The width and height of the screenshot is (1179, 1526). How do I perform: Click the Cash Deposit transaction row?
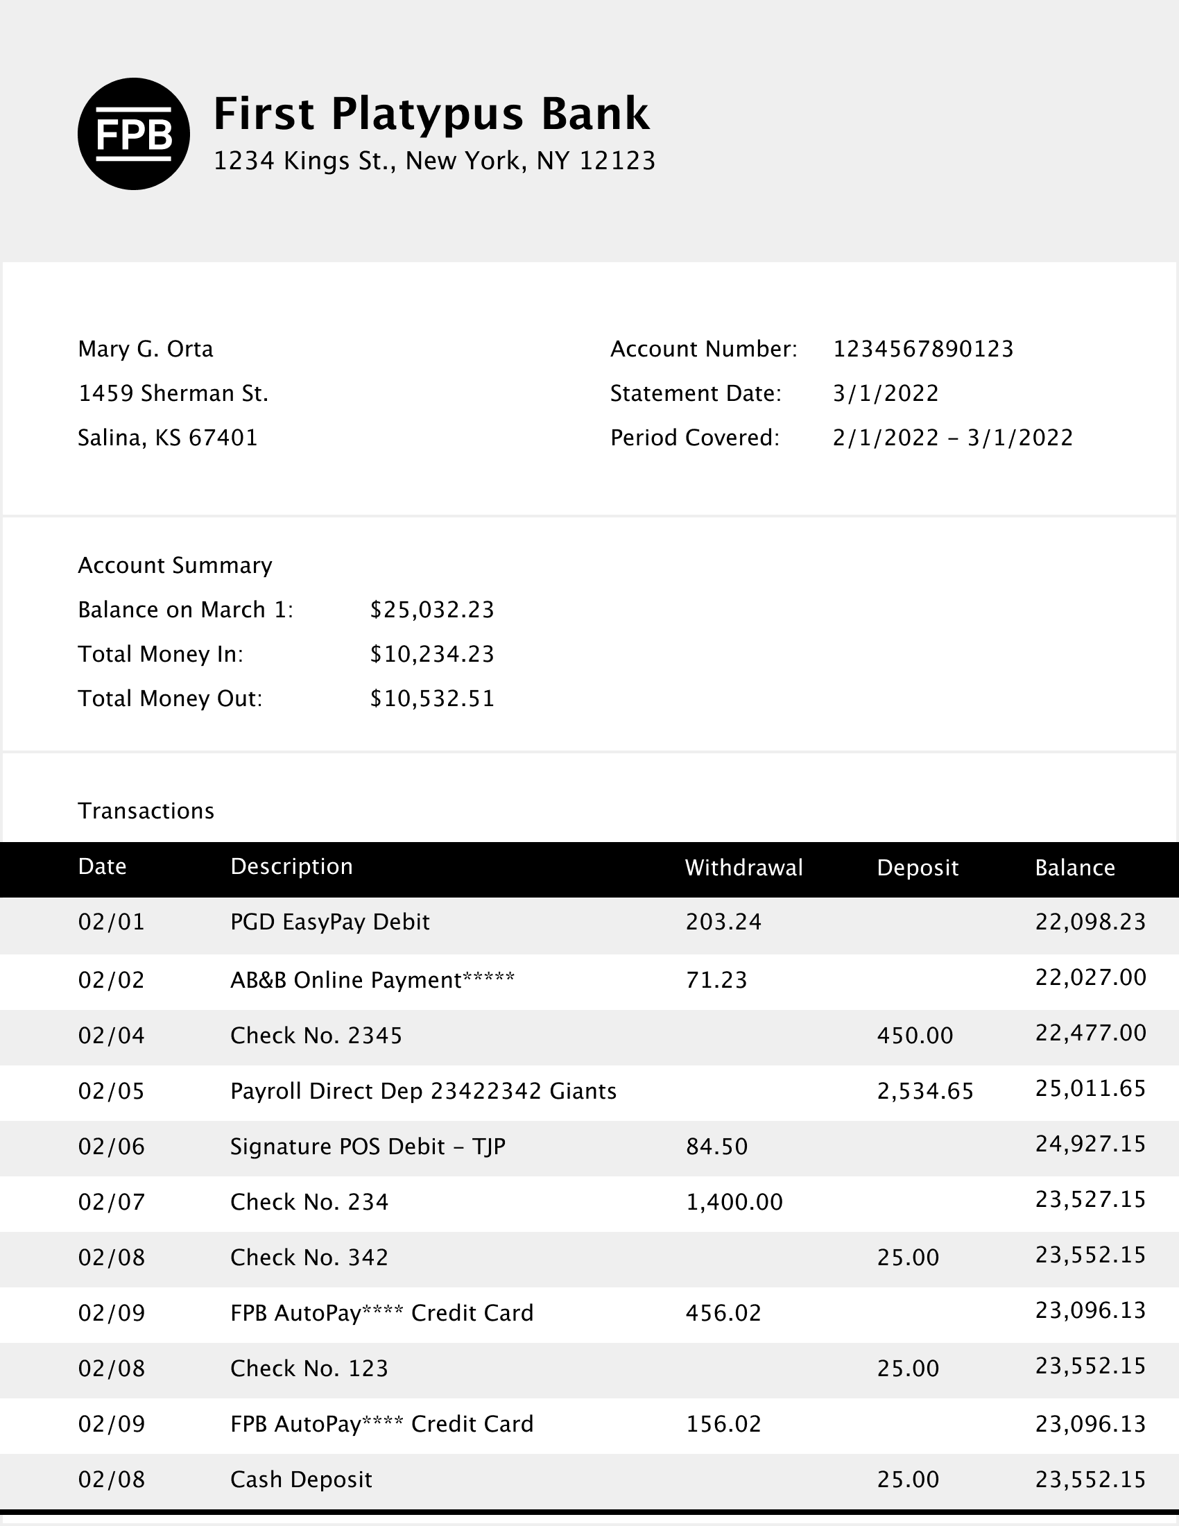click(x=301, y=1480)
